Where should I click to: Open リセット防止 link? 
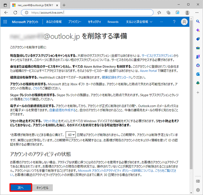[x=51, y=121]
